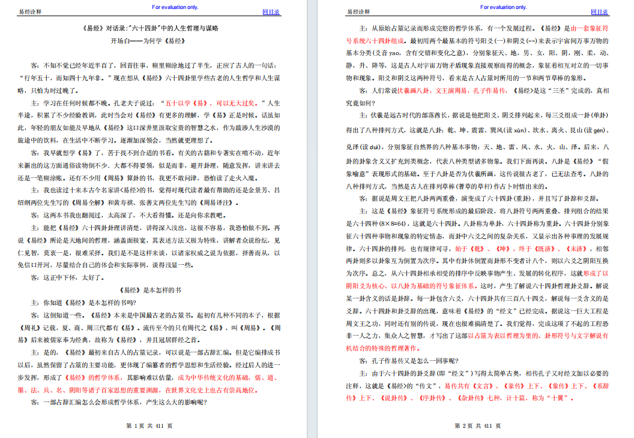The width and height of the screenshot is (634, 438).
Task: Click 'For evaluation only.' watermark on page 2
Action: point(503,7)
